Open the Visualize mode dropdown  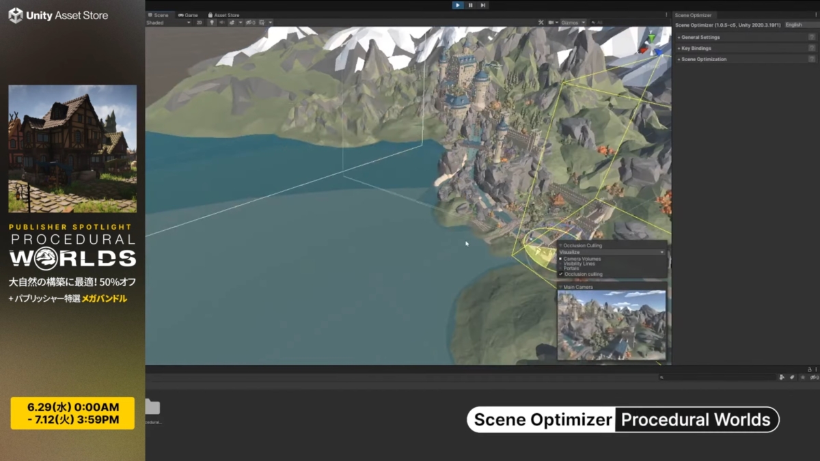[612, 252]
